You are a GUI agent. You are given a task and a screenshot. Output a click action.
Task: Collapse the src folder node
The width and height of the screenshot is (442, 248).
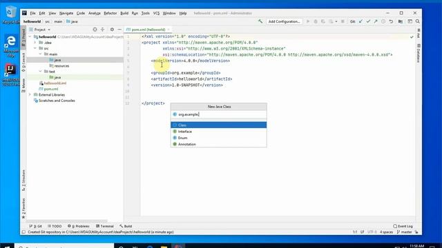(x=35, y=48)
